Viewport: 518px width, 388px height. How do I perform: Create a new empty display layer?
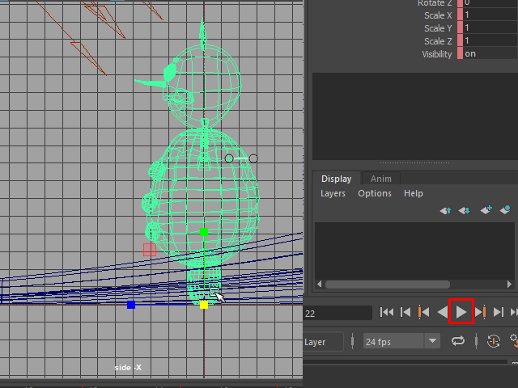pos(486,210)
